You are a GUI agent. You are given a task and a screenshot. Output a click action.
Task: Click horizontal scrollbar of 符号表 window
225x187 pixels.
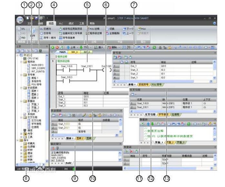tap(163, 81)
